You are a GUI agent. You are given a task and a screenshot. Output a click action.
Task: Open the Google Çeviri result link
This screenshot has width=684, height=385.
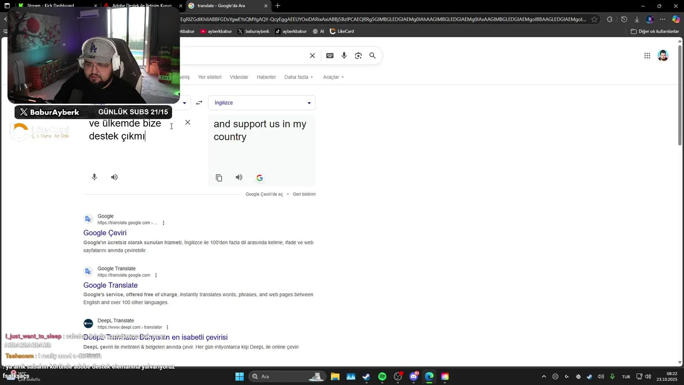pyautogui.click(x=105, y=233)
